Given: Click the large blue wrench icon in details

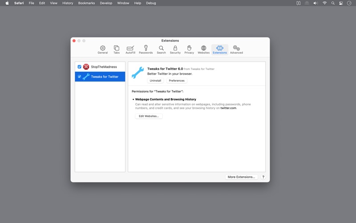Looking at the screenshot, I should [x=138, y=73].
